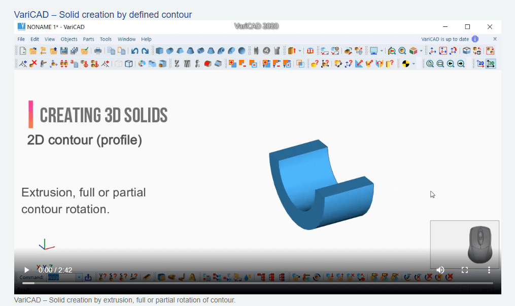
Task: Click the zoom previous left-arrow icon
Action: click(451, 64)
